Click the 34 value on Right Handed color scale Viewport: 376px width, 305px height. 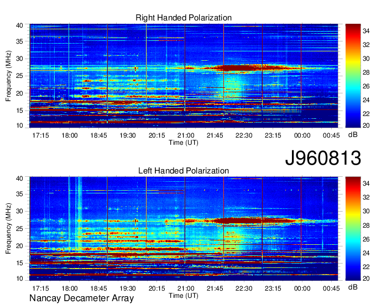(x=366, y=31)
